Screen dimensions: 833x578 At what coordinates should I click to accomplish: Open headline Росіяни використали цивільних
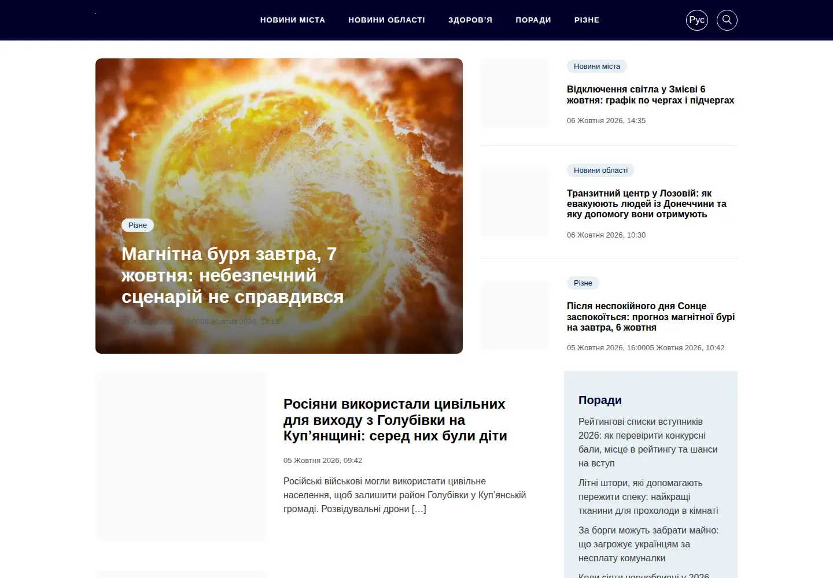(x=395, y=420)
